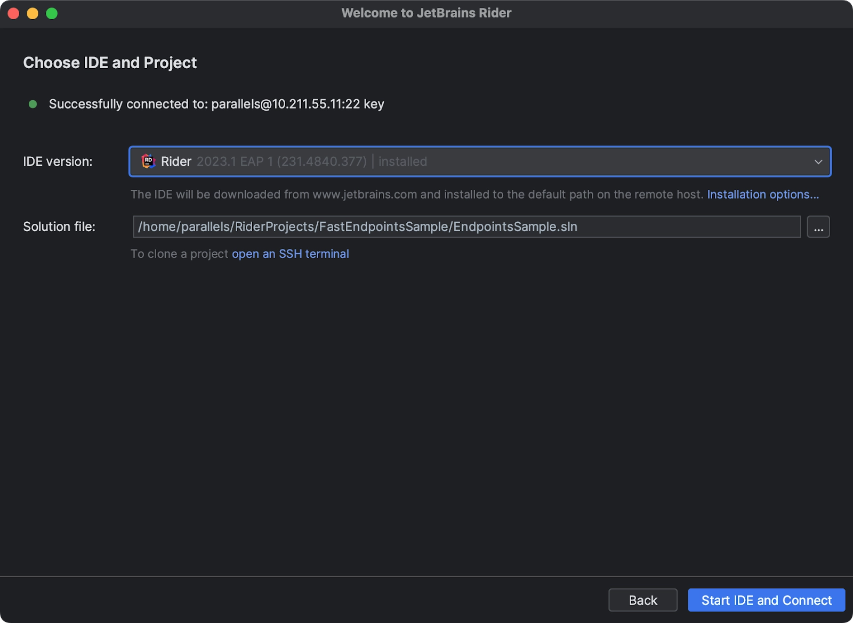The height and width of the screenshot is (623, 853).
Task: Click the Back button
Action: coord(643,600)
